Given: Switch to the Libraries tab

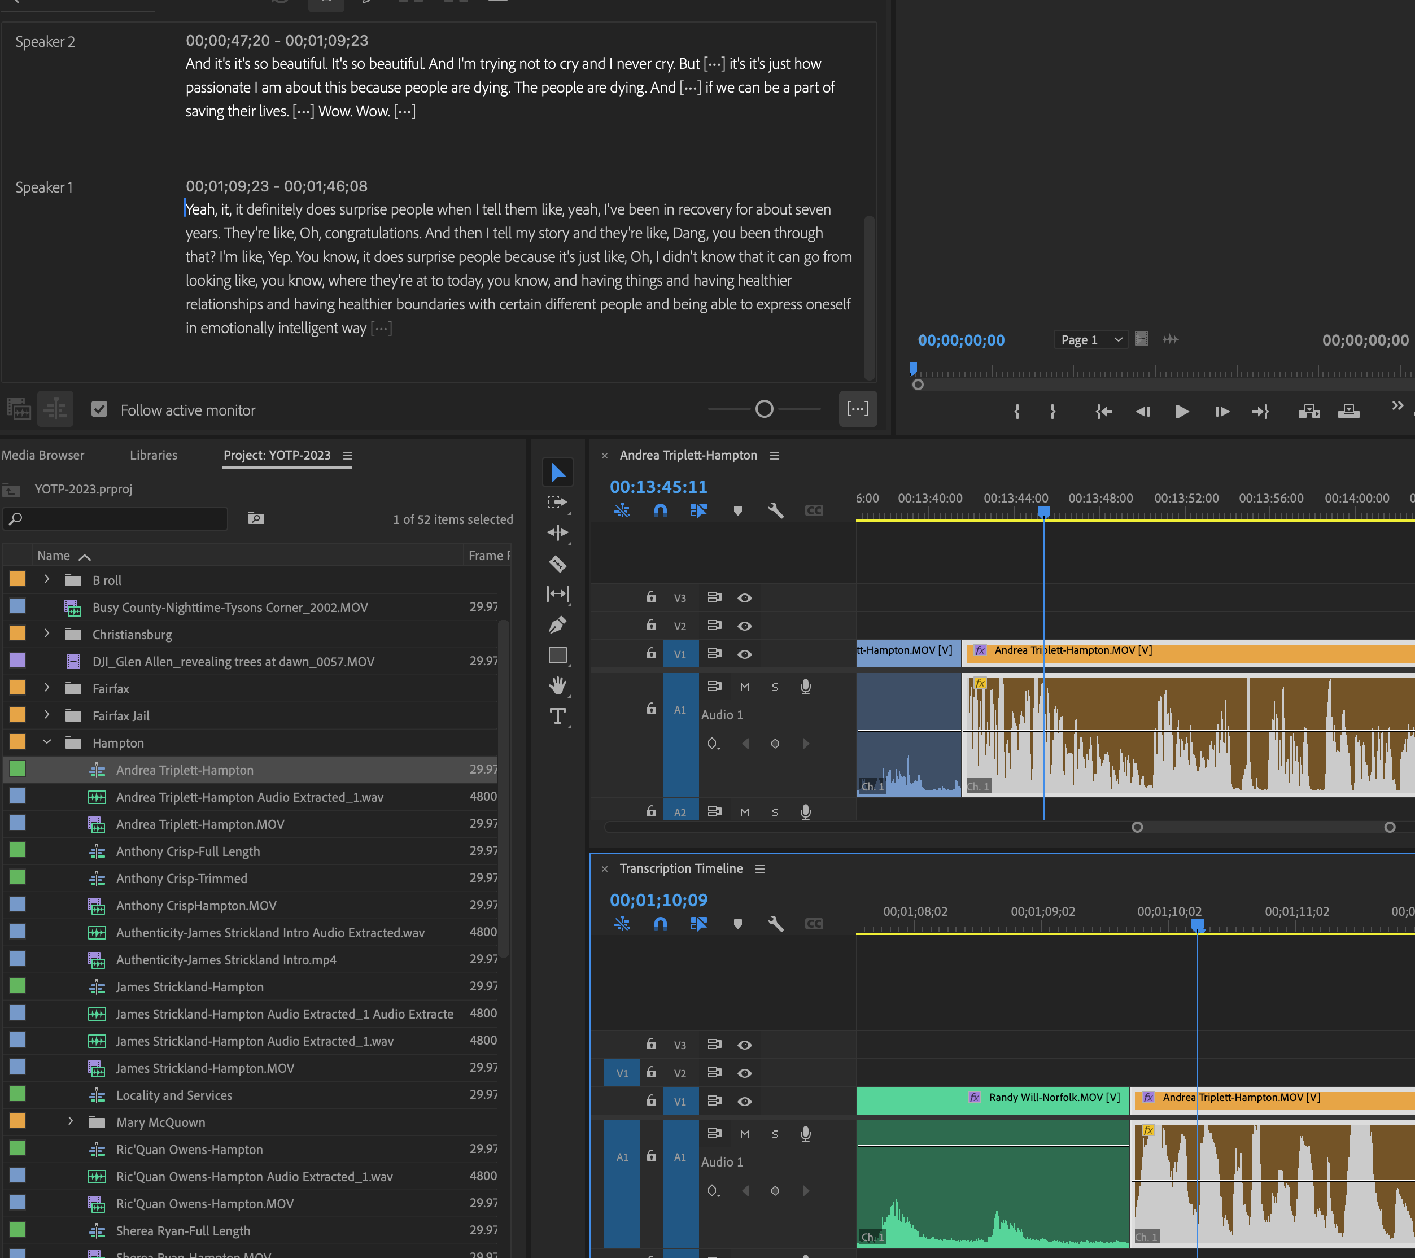Looking at the screenshot, I should (x=153, y=455).
